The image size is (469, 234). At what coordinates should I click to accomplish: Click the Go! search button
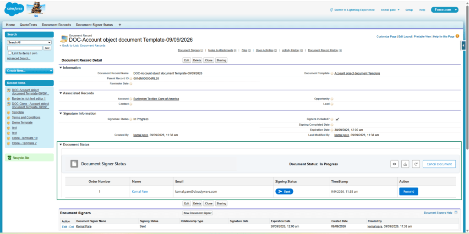click(x=47, y=48)
